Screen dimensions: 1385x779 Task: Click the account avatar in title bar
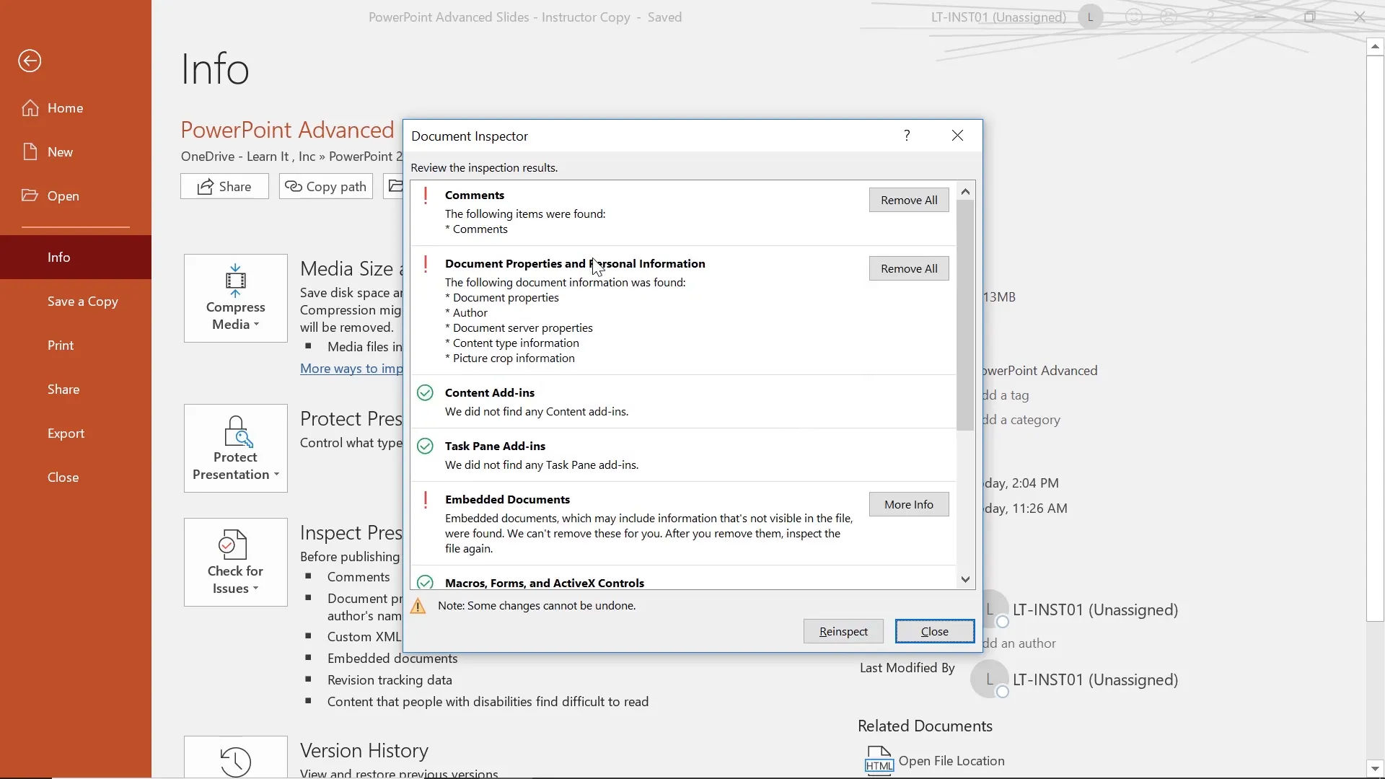tap(1091, 17)
